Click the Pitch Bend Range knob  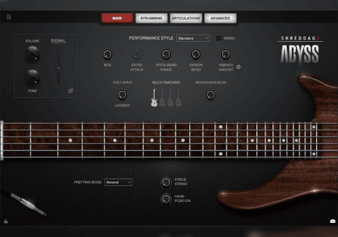[166, 55]
